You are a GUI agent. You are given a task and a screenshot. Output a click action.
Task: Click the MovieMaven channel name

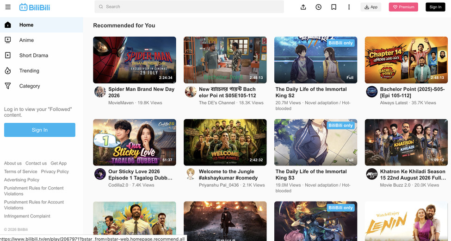(x=121, y=102)
